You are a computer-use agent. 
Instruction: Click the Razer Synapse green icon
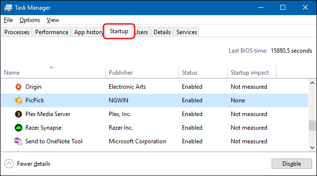tap(19, 128)
